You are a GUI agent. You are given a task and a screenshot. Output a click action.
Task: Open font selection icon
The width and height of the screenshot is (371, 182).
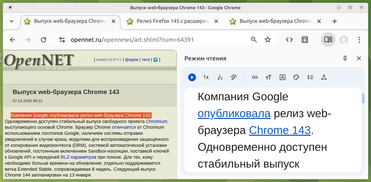tap(282, 77)
